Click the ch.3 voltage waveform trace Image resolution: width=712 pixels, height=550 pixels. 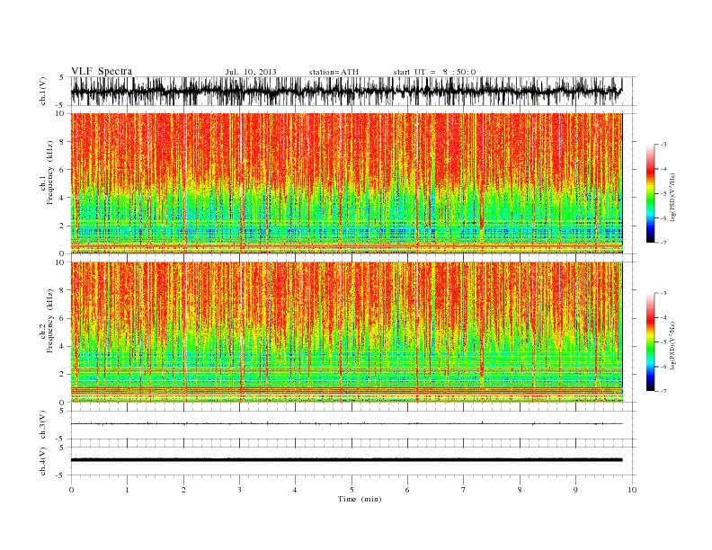point(346,424)
